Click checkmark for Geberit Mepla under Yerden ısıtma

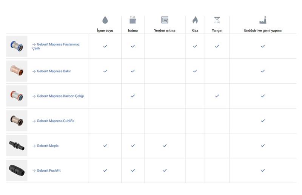[x=165, y=146]
